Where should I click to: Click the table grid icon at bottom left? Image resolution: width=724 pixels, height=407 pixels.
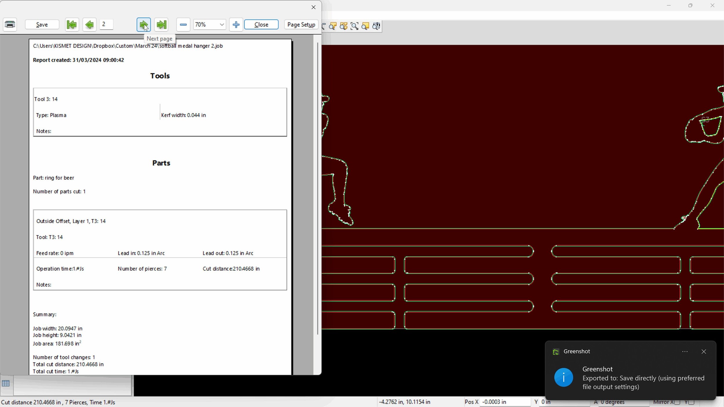point(6,384)
